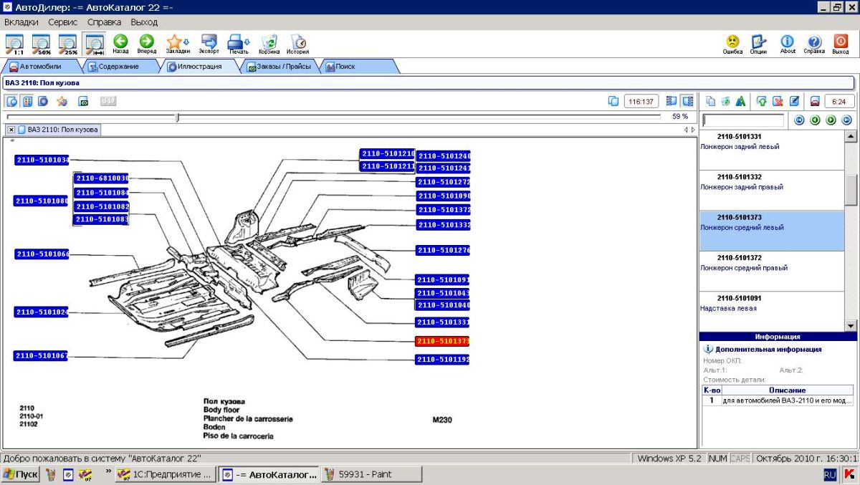Screen dimensions: 860x485
Task: Open the Опции options dialog
Action: click(759, 44)
